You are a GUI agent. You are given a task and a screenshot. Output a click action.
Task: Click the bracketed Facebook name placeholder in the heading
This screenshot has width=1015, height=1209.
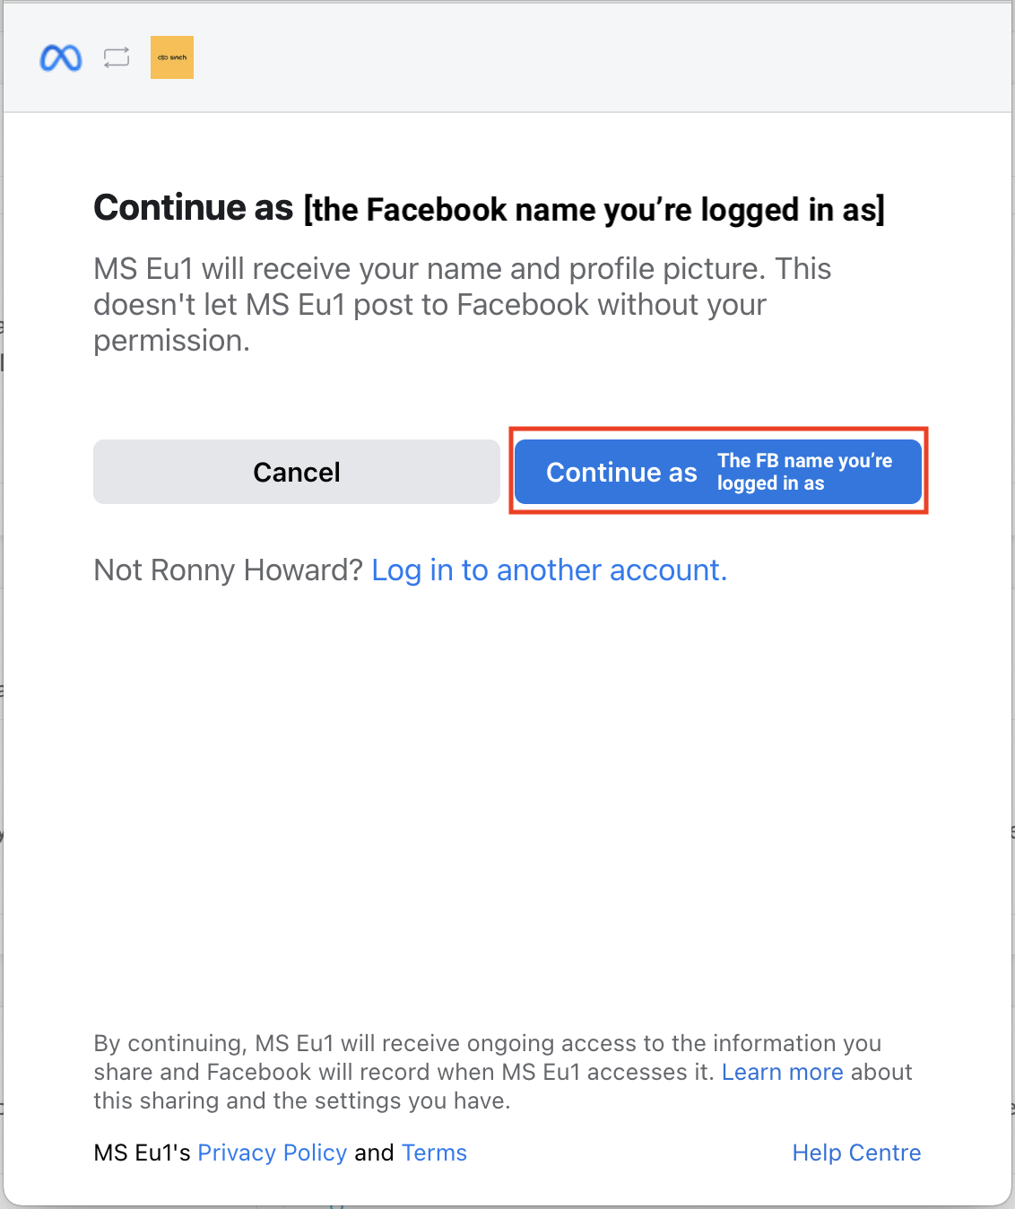(x=594, y=209)
